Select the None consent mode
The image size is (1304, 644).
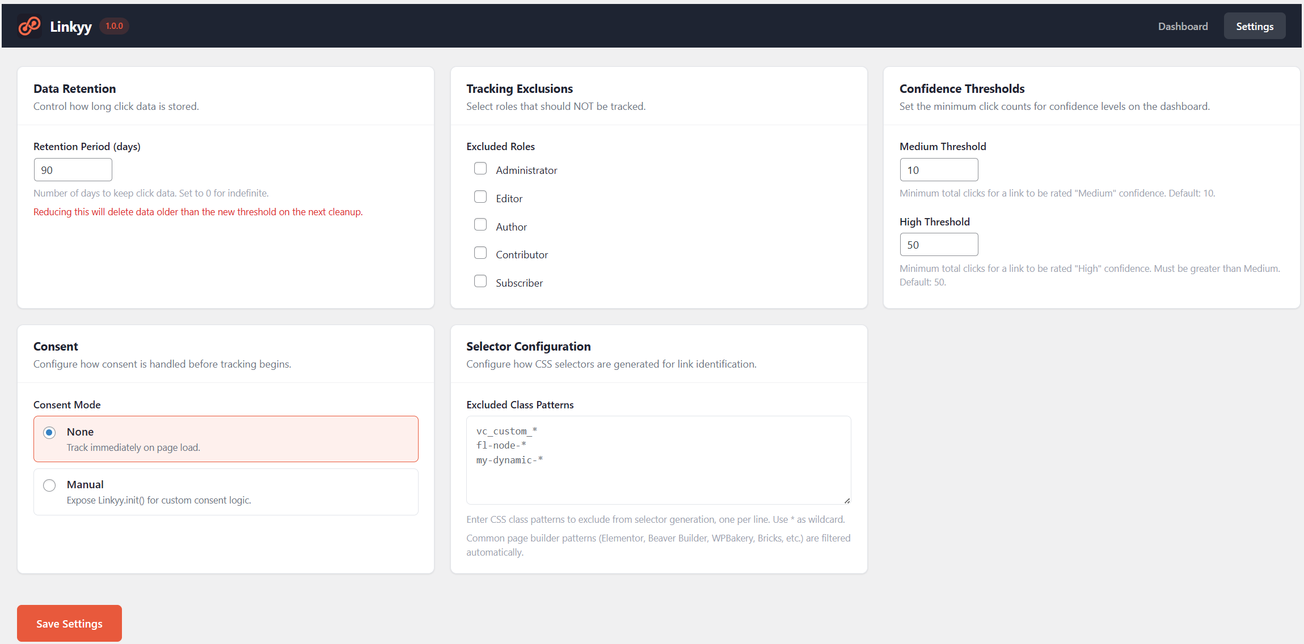(49, 432)
